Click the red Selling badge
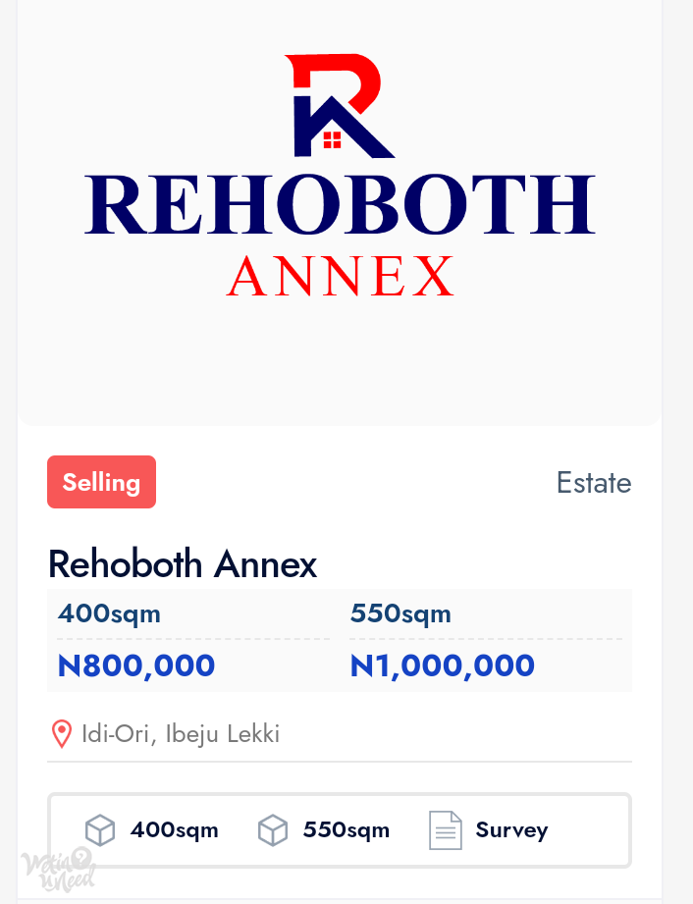Image resolution: width=693 pixels, height=904 pixels. (101, 482)
